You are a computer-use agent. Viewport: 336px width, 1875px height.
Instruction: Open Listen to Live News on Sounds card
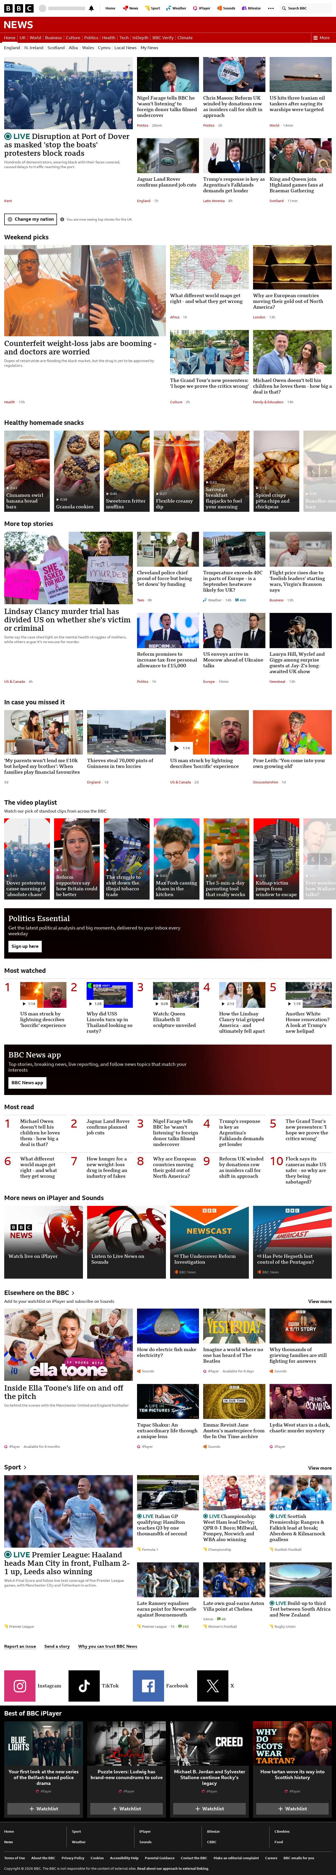[127, 1242]
